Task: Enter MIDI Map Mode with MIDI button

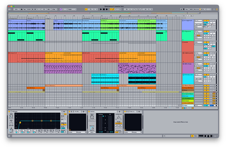Action: tap(191, 9)
